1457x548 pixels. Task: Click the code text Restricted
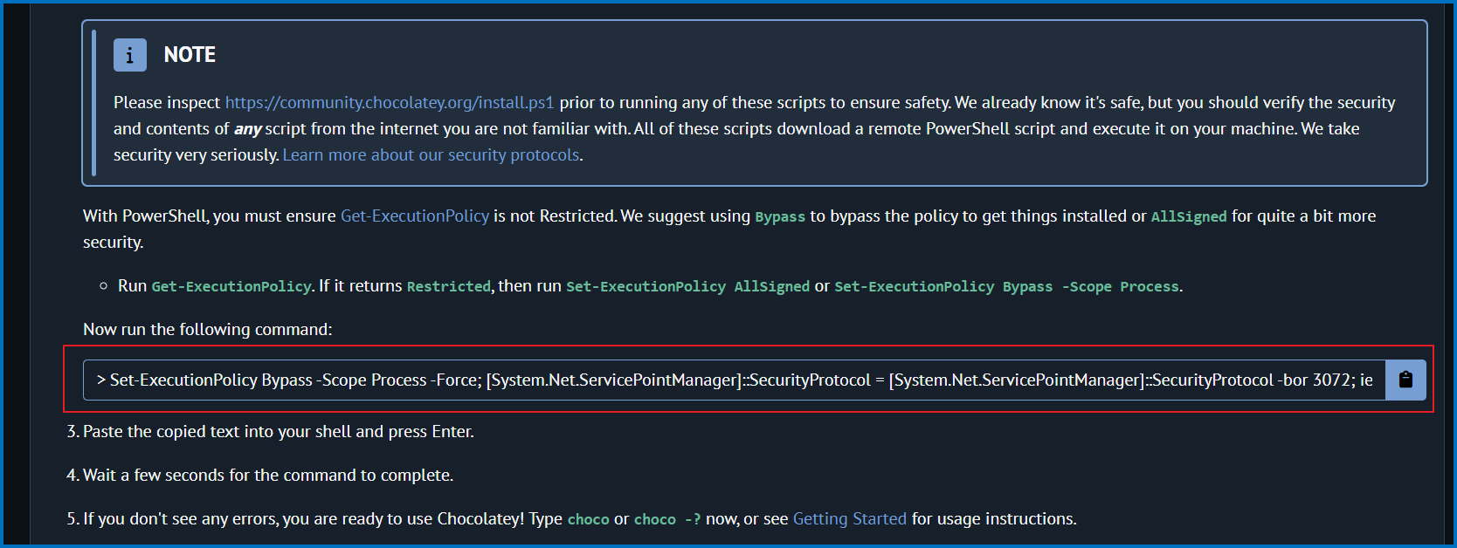point(449,286)
